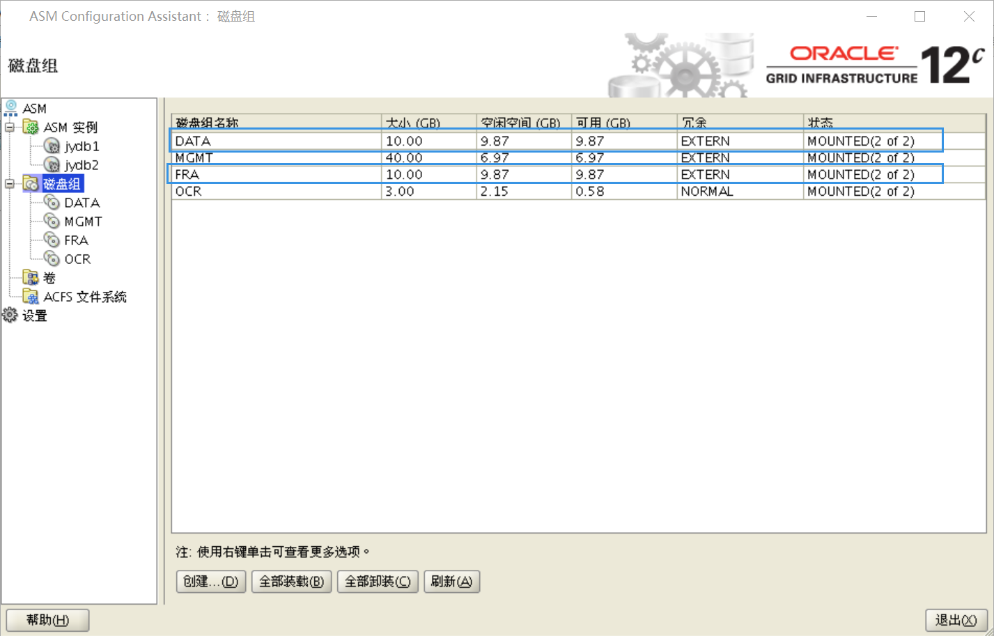Click EXTERN redundancy cell of DATA row
994x636 pixels.
point(740,141)
